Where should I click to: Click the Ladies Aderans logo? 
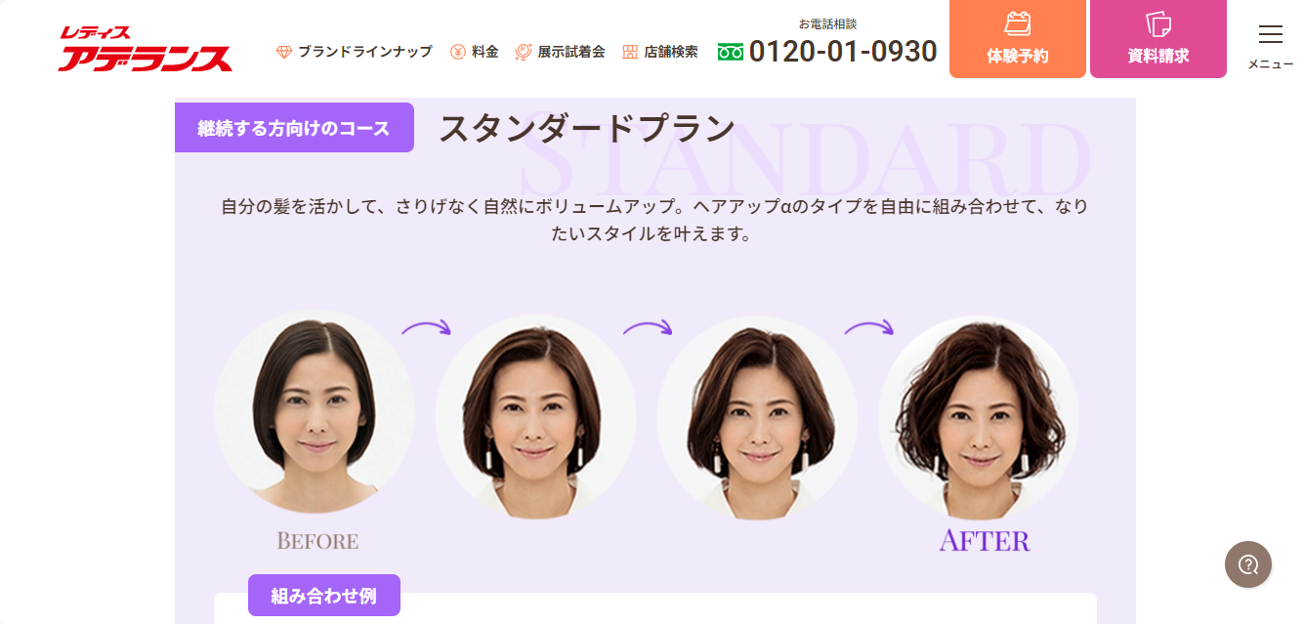[145, 49]
